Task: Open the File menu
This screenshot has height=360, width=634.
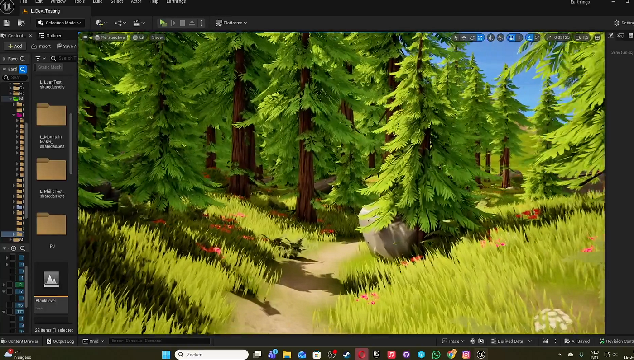Action: (24, 2)
